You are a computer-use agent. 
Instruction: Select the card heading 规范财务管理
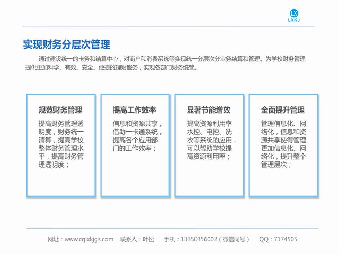(60, 110)
